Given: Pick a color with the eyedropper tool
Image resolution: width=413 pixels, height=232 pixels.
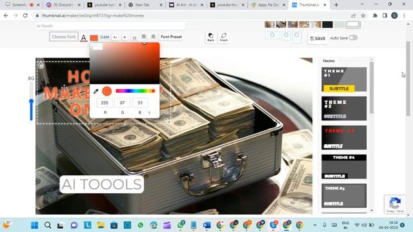Looking at the screenshot, I should [96, 92].
